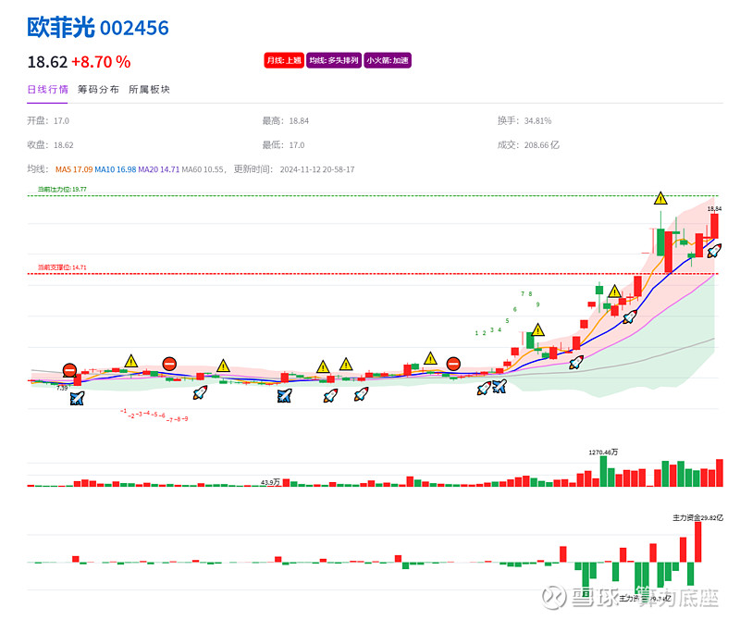Click the tallest red main-fund inflow bar

[x=698, y=542]
